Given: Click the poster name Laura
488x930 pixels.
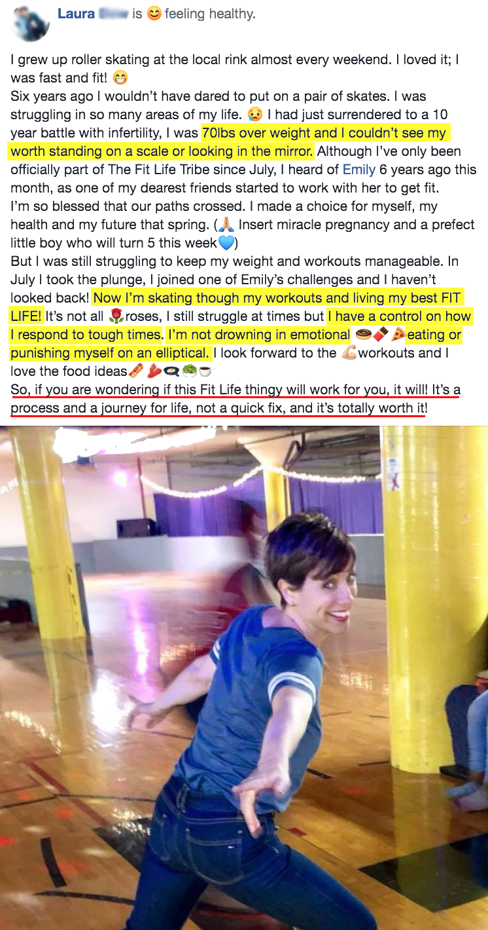Looking at the screenshot, I should click(x=76, y=14).
